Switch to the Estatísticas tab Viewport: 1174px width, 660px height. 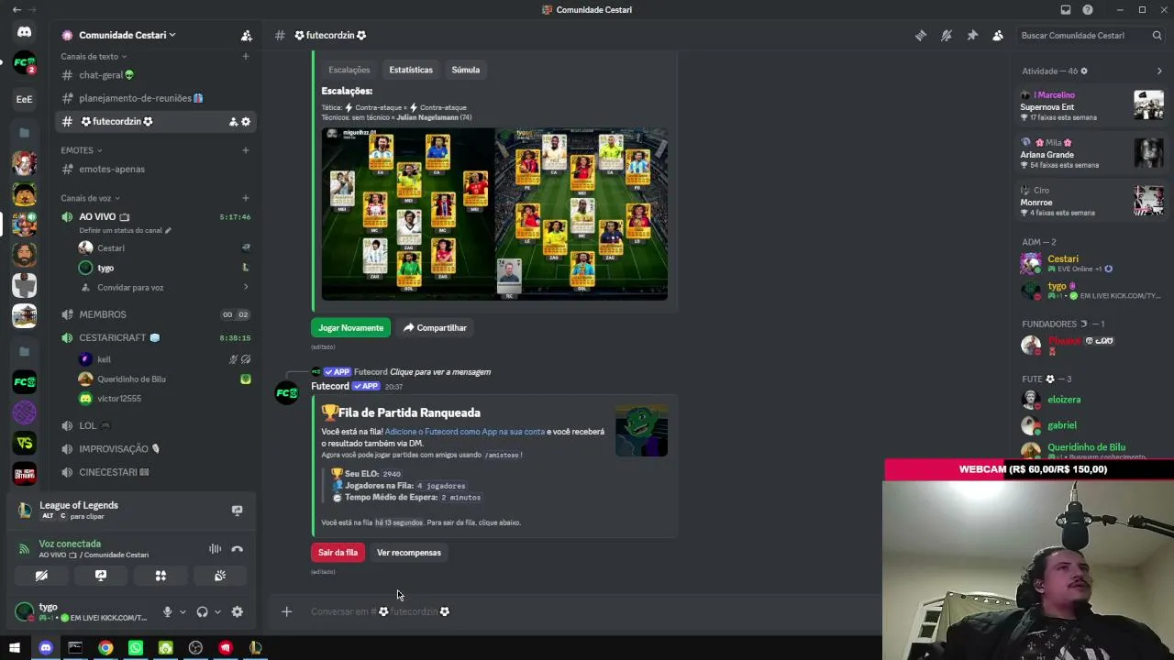(x=411, y=70)
